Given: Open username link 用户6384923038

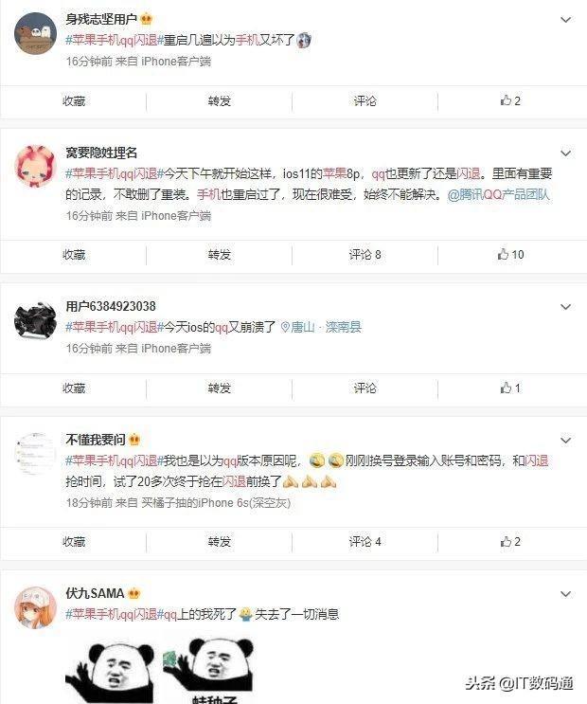Looking at the screenshot, I should (x=111, y=306).
